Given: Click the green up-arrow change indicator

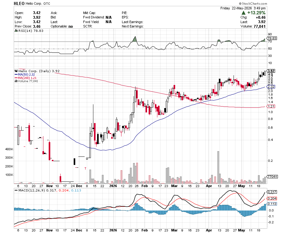Looking at the screenshot, I should (243, 13).
